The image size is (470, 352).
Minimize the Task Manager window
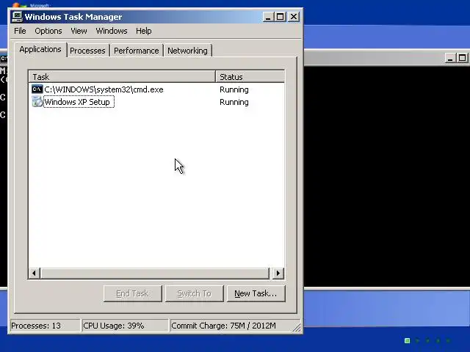point(268,17)
